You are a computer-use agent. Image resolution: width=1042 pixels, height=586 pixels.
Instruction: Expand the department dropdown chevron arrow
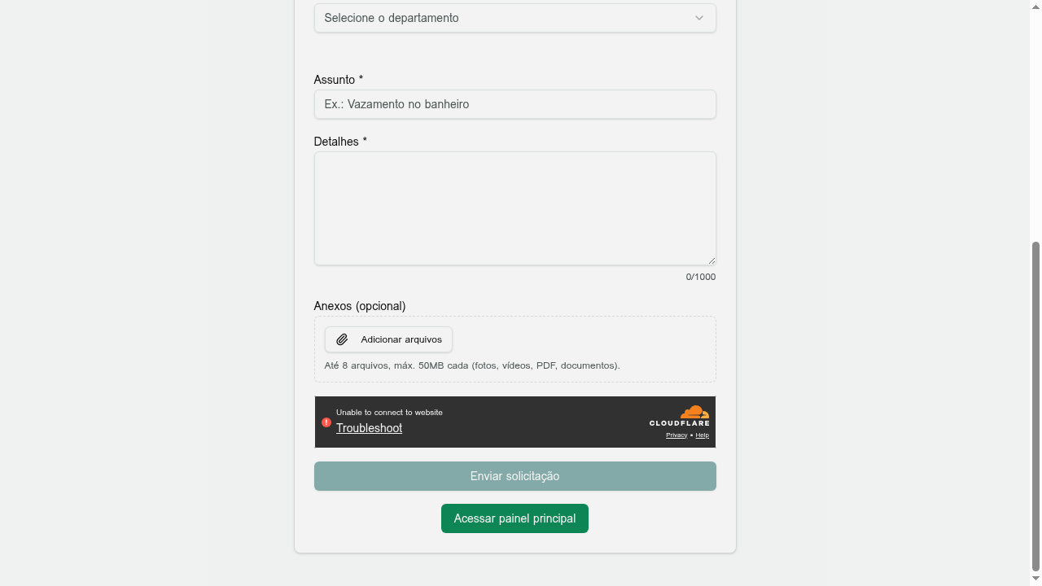(699, 18)
